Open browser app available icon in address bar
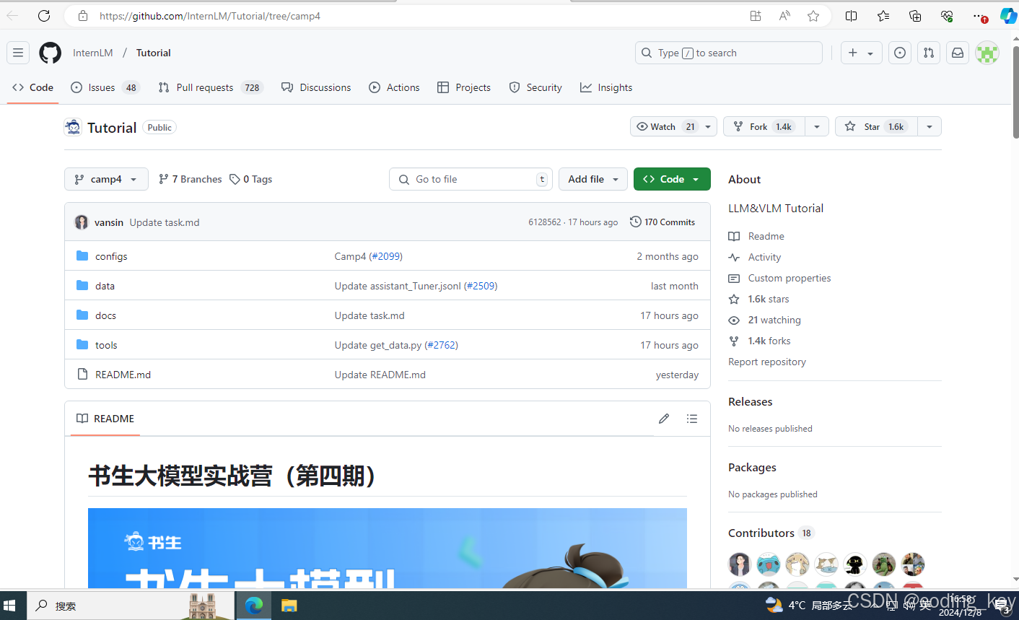Image resolution: width=1019 pixels, height=620 pixels. [756, 16]
